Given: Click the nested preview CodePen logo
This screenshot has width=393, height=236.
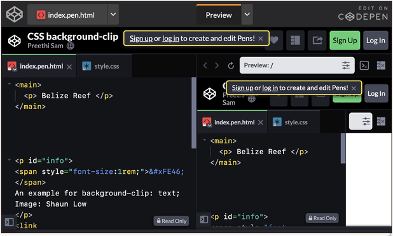Looking at the screenshot, I should [209, 94].
